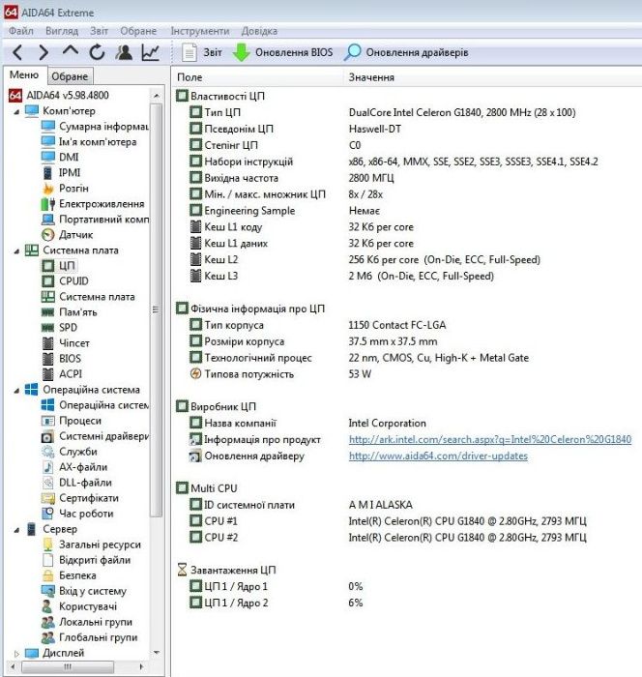Viewport: 642px width, 677px height.
Task: Go up one level with the up arrow
Action: point(71,51)
